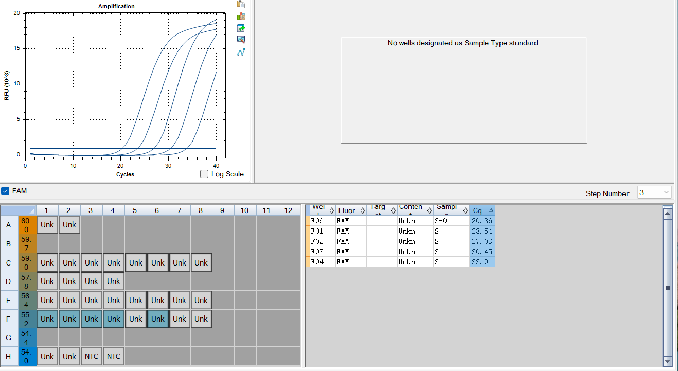The image size is (678, 371).
Task: Open the chart settings bar-graph gear icon
Action: tap(241, 16)
